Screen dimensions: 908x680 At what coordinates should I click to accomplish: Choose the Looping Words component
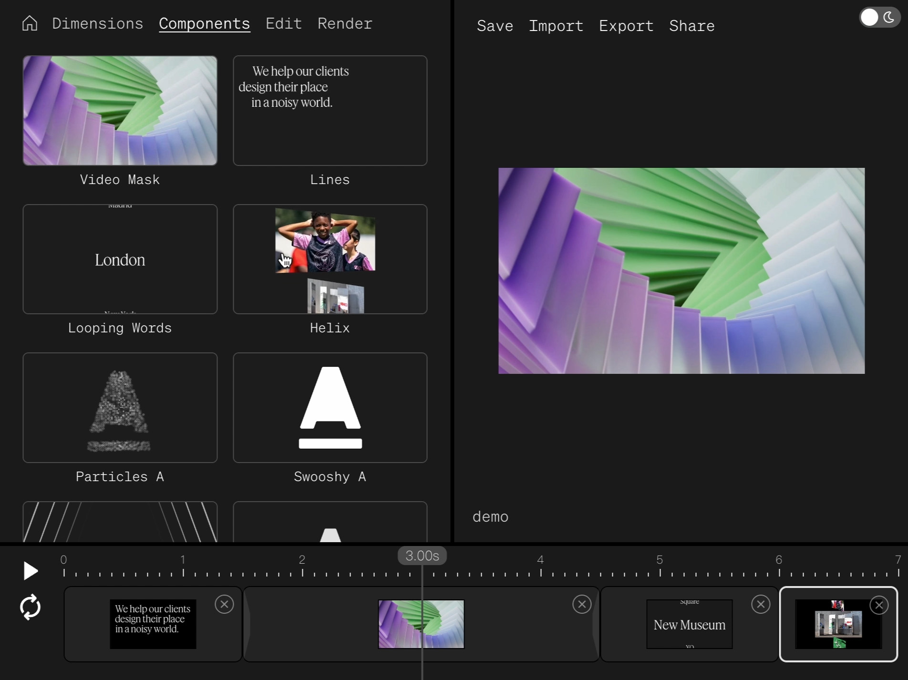click(x=120, y=259)
